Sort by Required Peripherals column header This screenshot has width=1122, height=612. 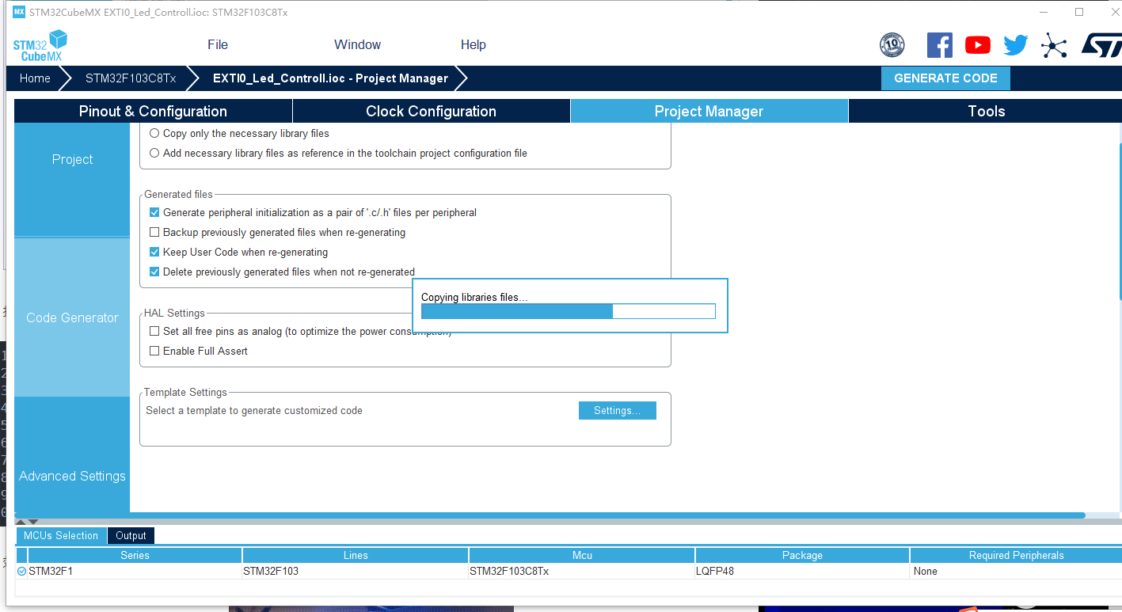coord(1016,555)
